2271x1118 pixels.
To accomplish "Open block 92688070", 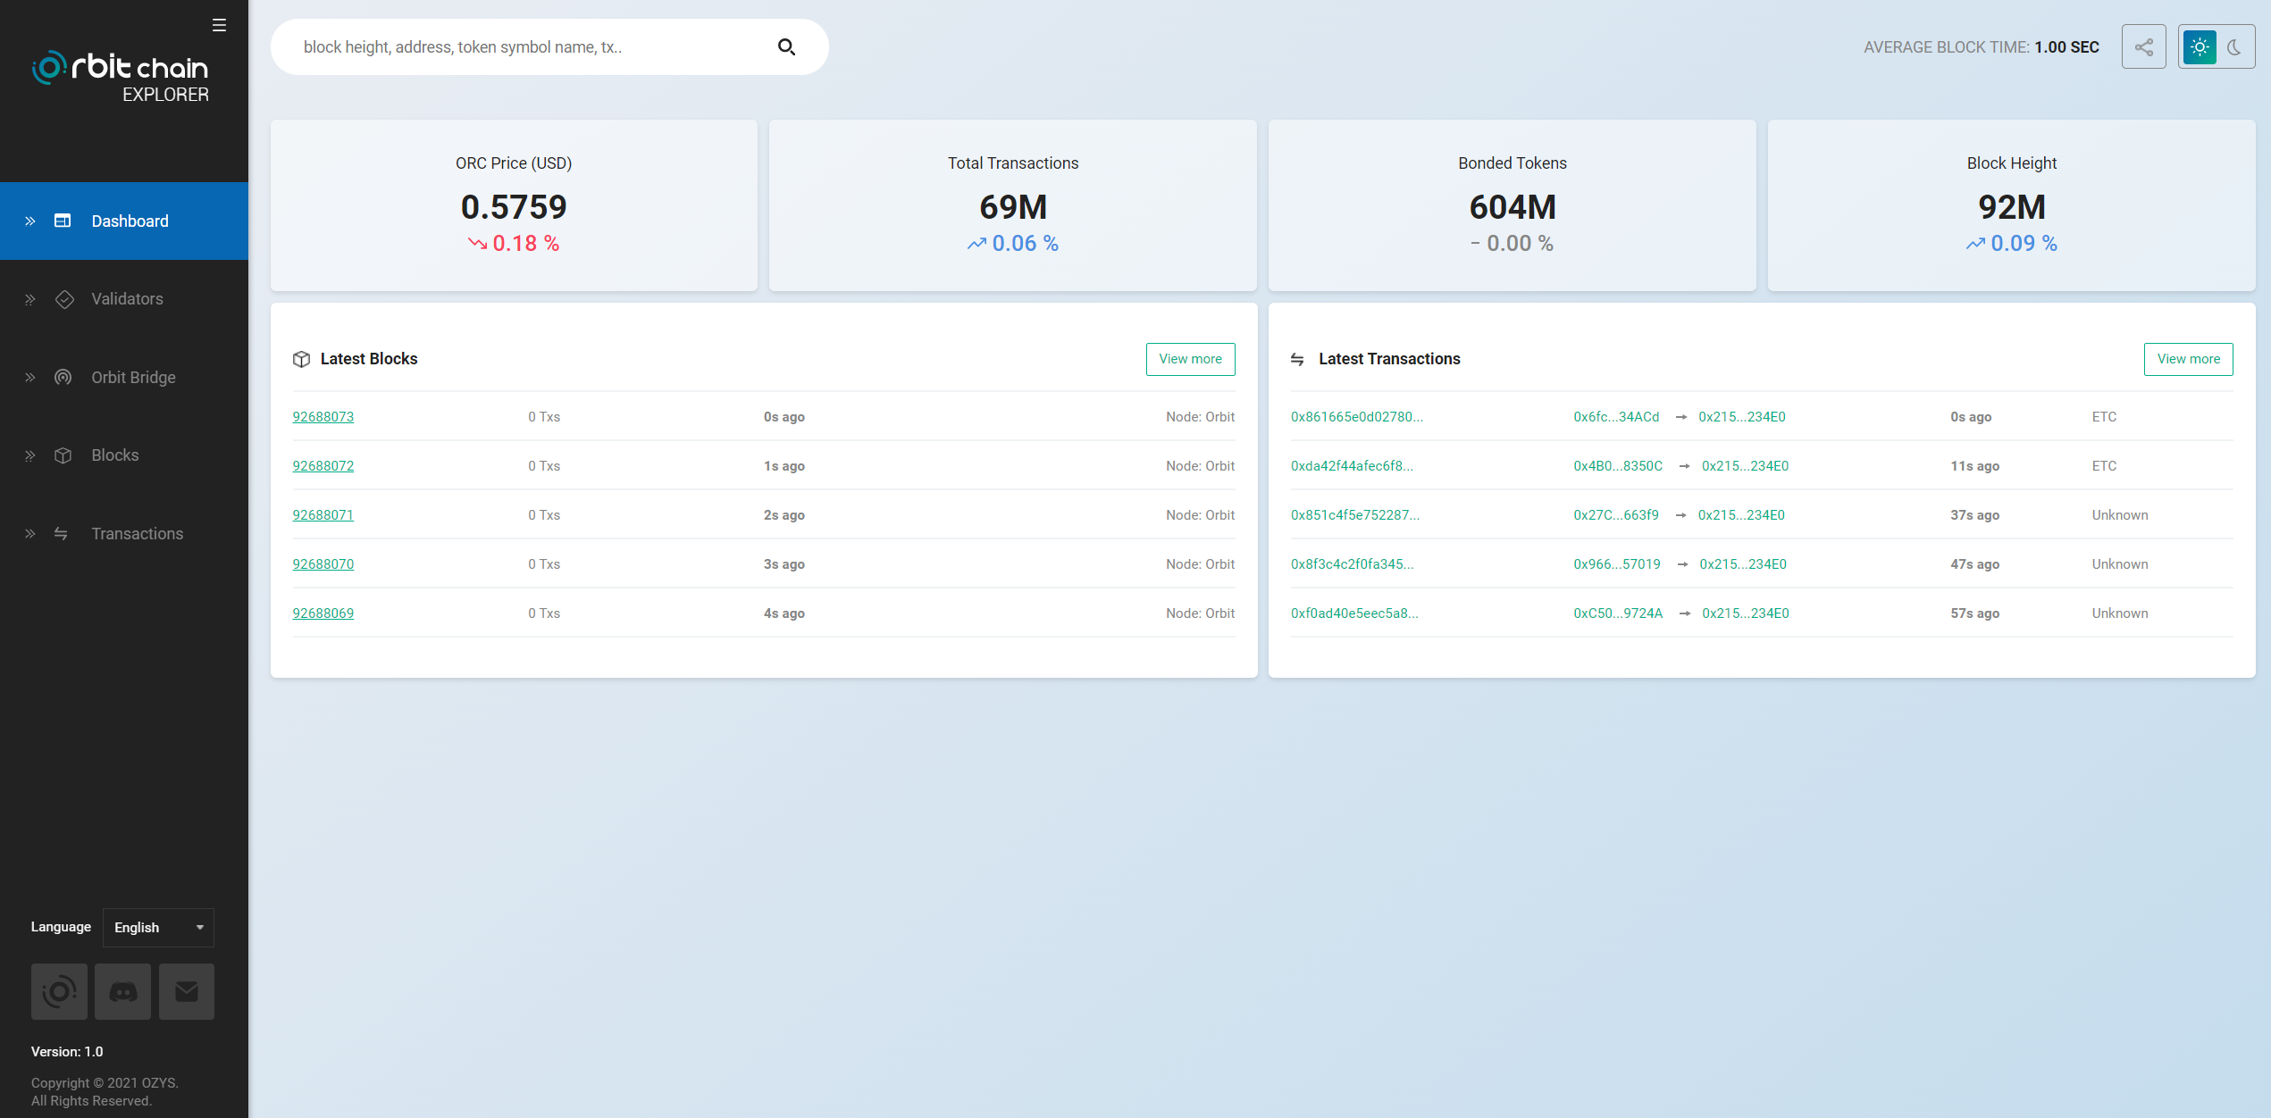I will click(x=323, y=564).
